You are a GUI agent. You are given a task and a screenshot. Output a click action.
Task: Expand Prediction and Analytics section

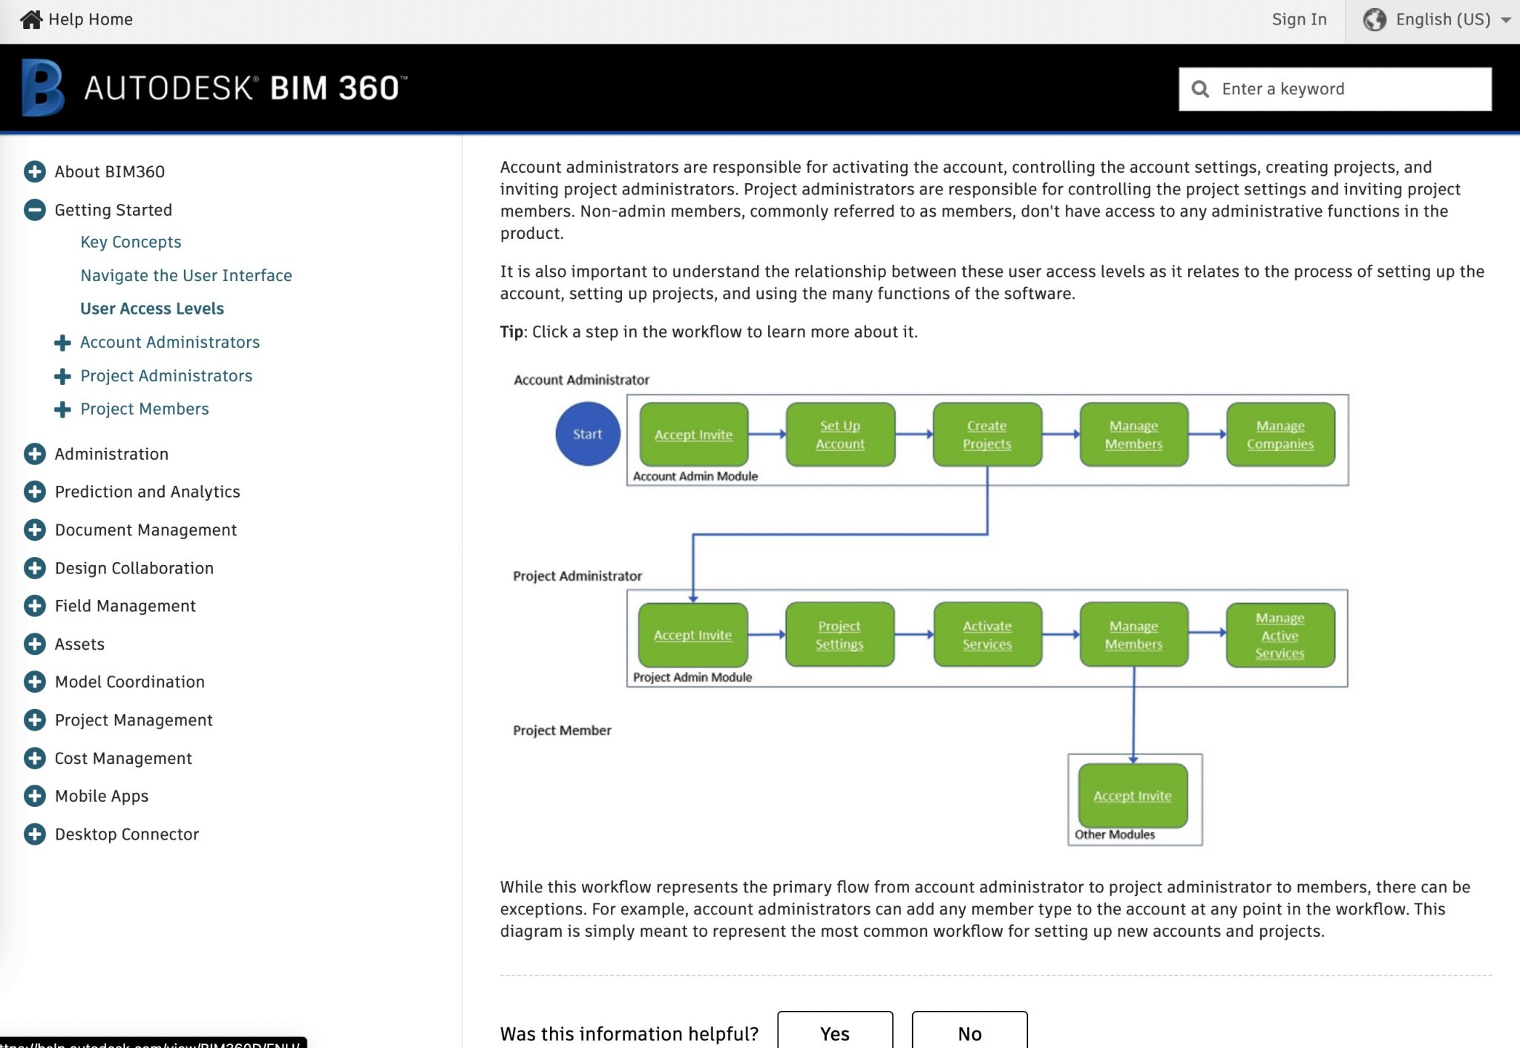point(34,492)
